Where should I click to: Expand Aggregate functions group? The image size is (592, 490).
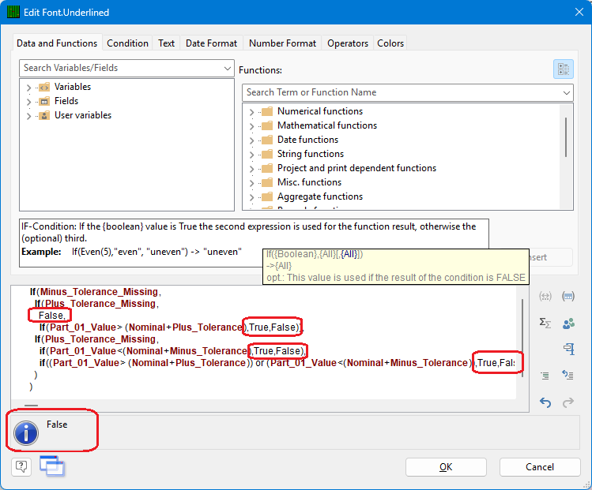pos(251,196)
